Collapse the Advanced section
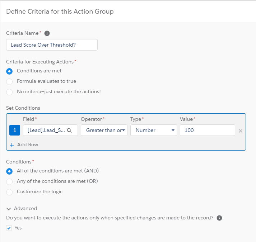This screenshot has height=242, width=256. (x=9, y=209)
